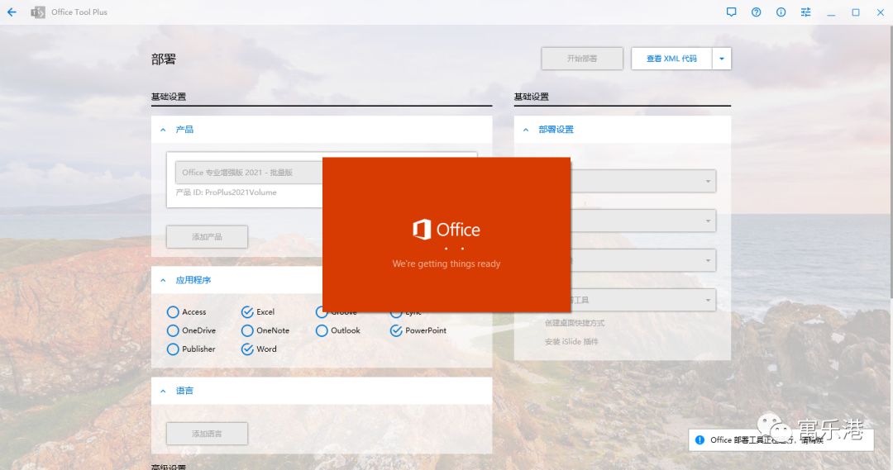Image resolution: width=893 pixels, height=470 pixels.
Task: Collapse the 部署设置 section chevron
Action: coord(526,130)
